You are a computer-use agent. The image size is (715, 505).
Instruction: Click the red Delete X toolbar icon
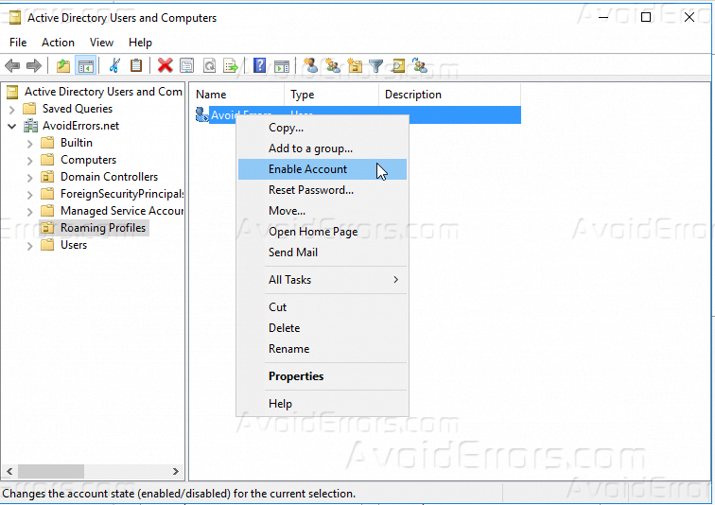(165, 65)
